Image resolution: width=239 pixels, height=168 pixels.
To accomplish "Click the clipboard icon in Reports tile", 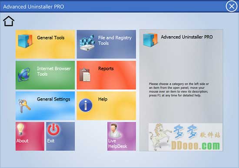I will pos(85,75).
